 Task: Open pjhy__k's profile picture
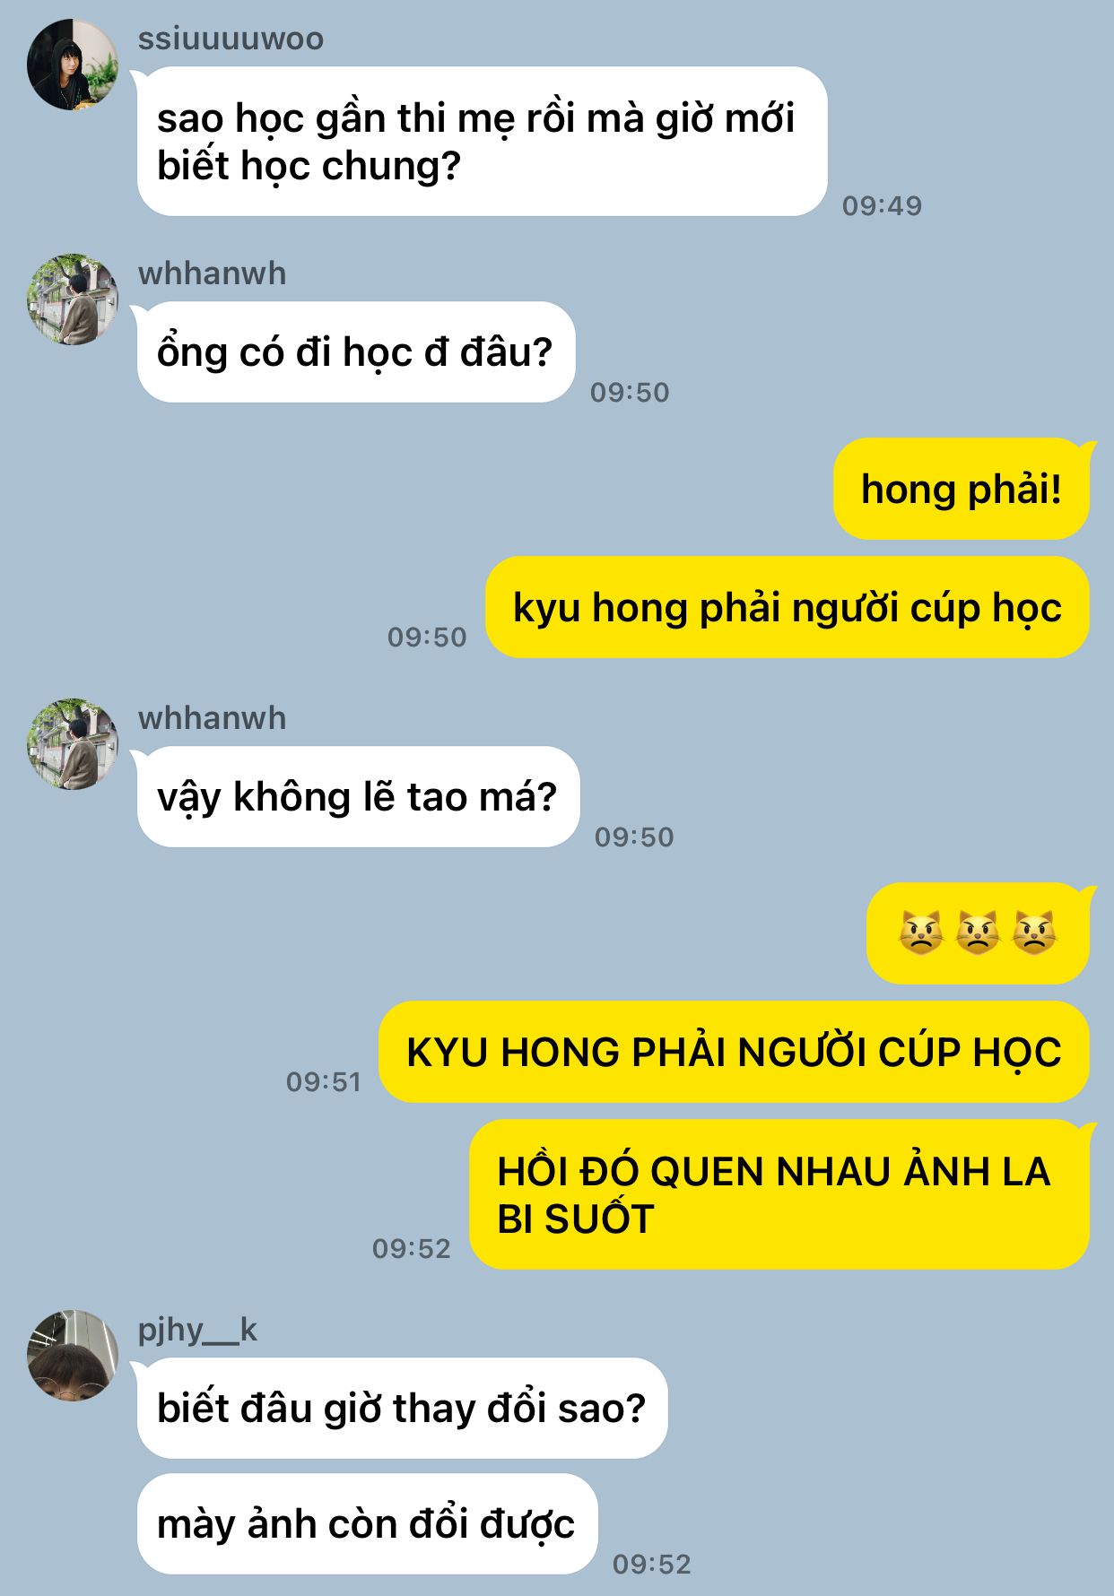click(x=73, y=1356)
